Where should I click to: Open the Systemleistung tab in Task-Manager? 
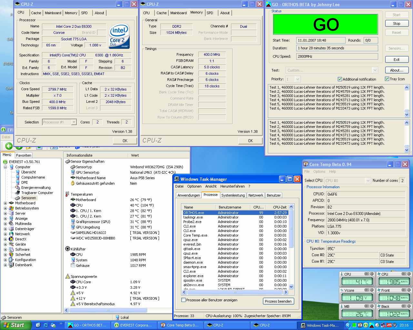click(233, 195)
